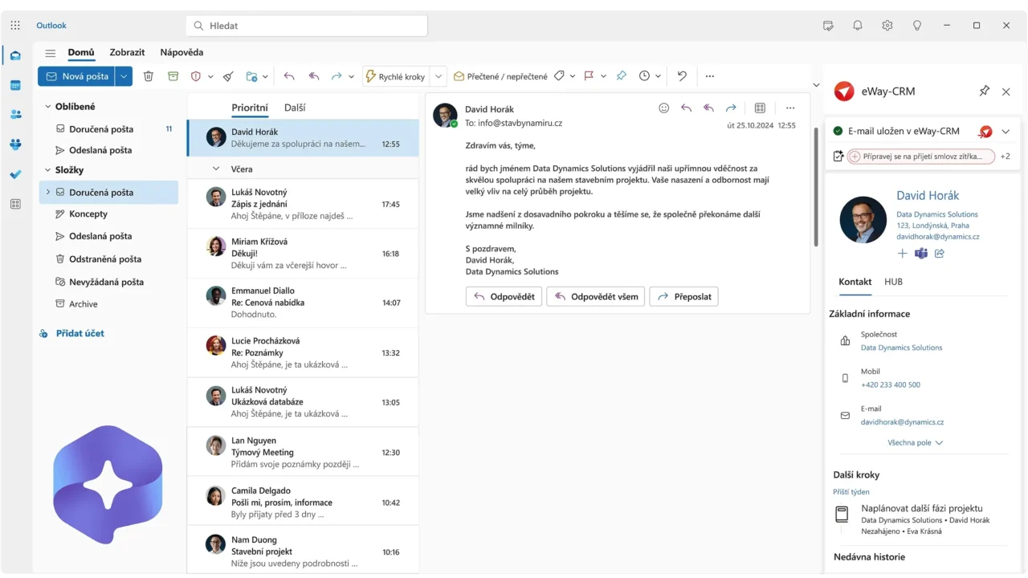Open the To Do checkmark app

[x=15, y=174]
